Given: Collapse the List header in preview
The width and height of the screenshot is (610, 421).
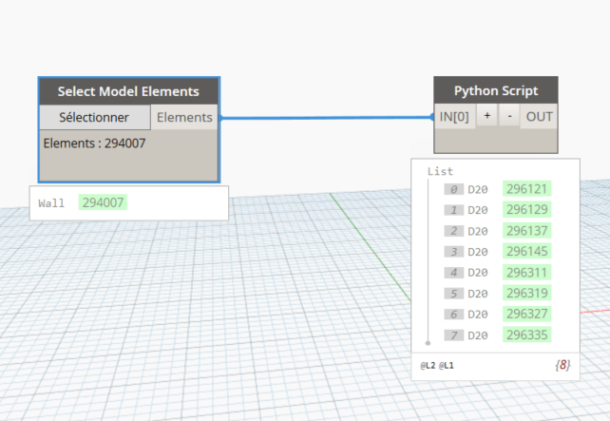Looking at the screenshot, I should coord(440,171).
